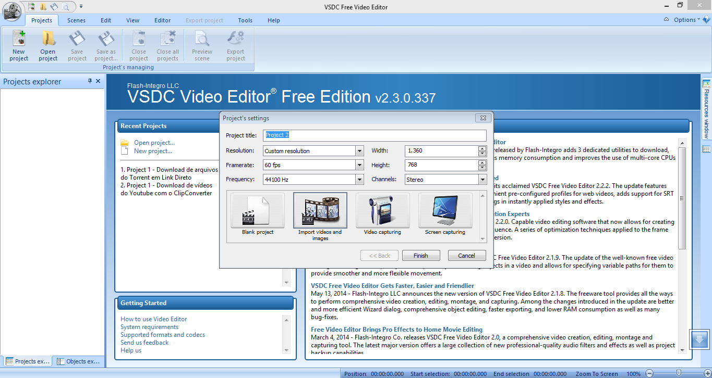
Task: Click quick access New project icon
Action: [x=32, y=7]
